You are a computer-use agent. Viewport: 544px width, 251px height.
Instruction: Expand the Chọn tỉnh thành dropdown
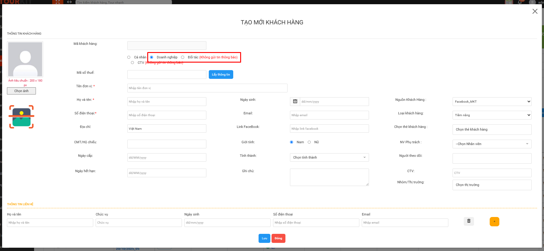click(x=329, y=157)
